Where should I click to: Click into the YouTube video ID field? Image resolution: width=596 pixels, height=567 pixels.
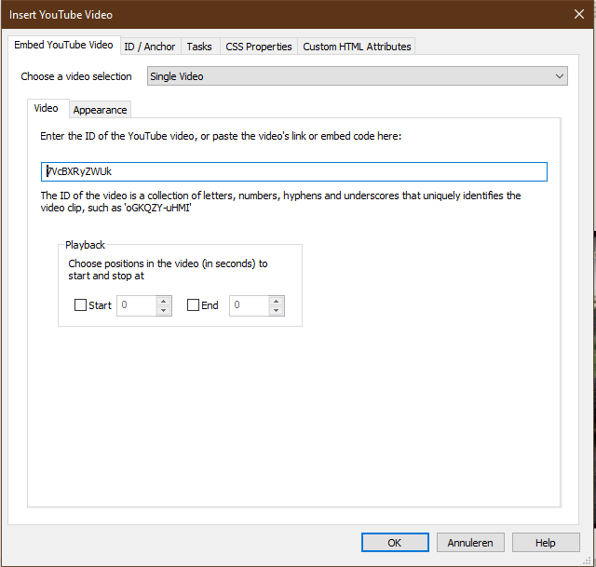point(294,172)
